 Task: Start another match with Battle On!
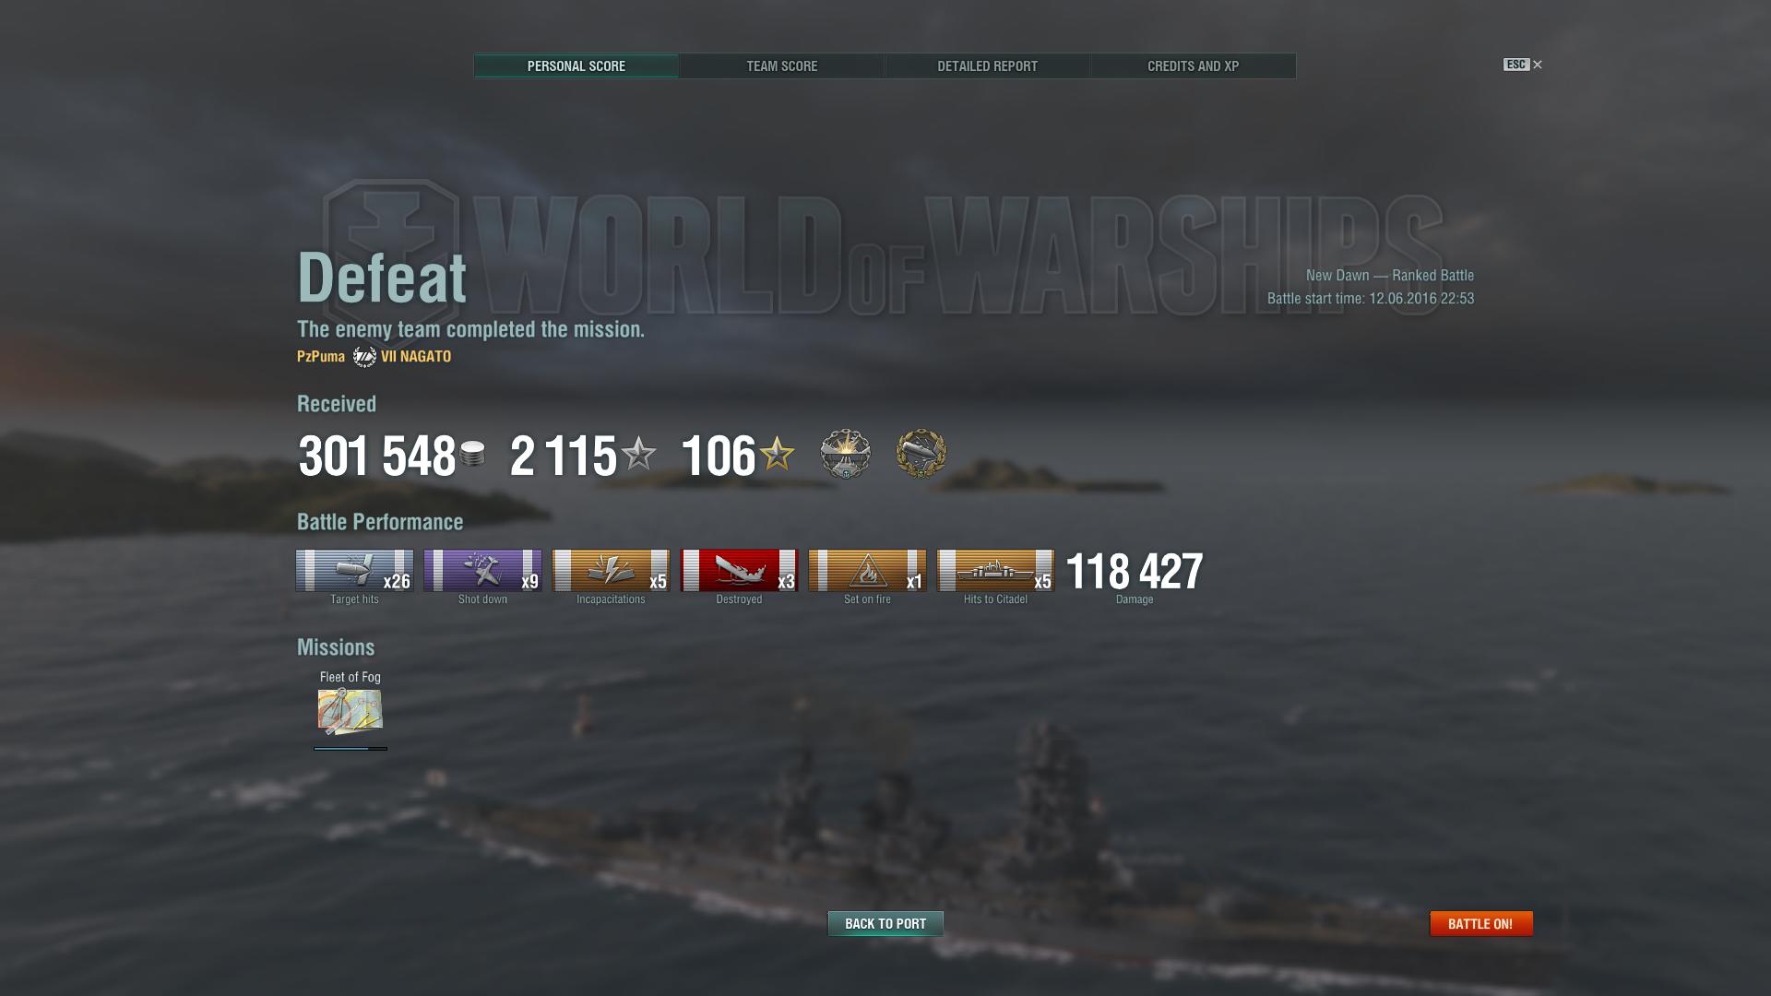(1480, 923)
